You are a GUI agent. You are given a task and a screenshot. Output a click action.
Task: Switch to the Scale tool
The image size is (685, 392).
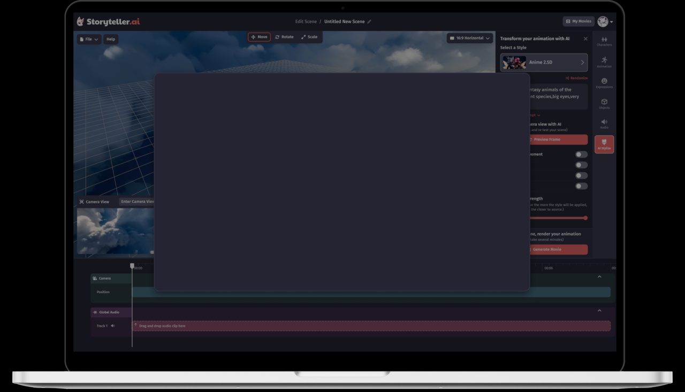point(309,37)
